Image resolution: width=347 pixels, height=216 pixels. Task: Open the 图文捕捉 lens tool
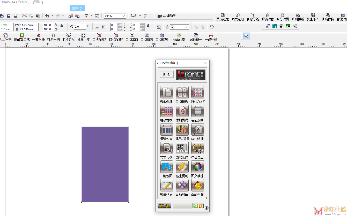point(198,167)
